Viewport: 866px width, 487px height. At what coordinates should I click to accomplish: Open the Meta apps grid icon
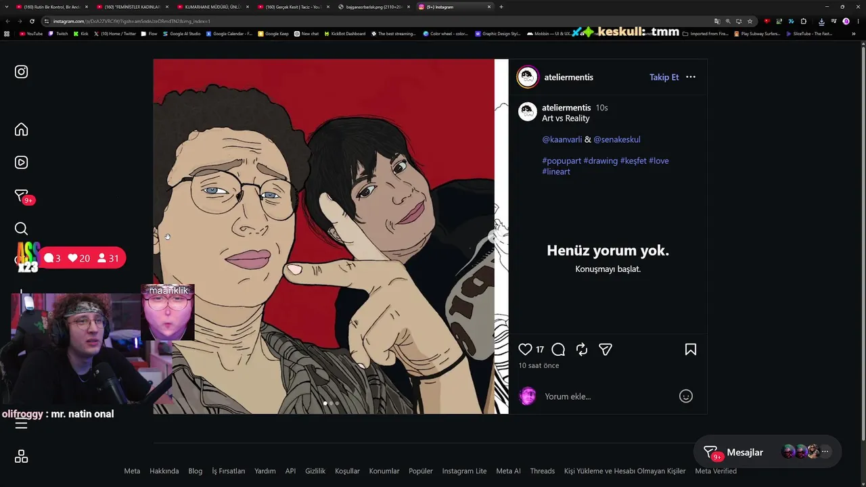[x=22, y=457]
